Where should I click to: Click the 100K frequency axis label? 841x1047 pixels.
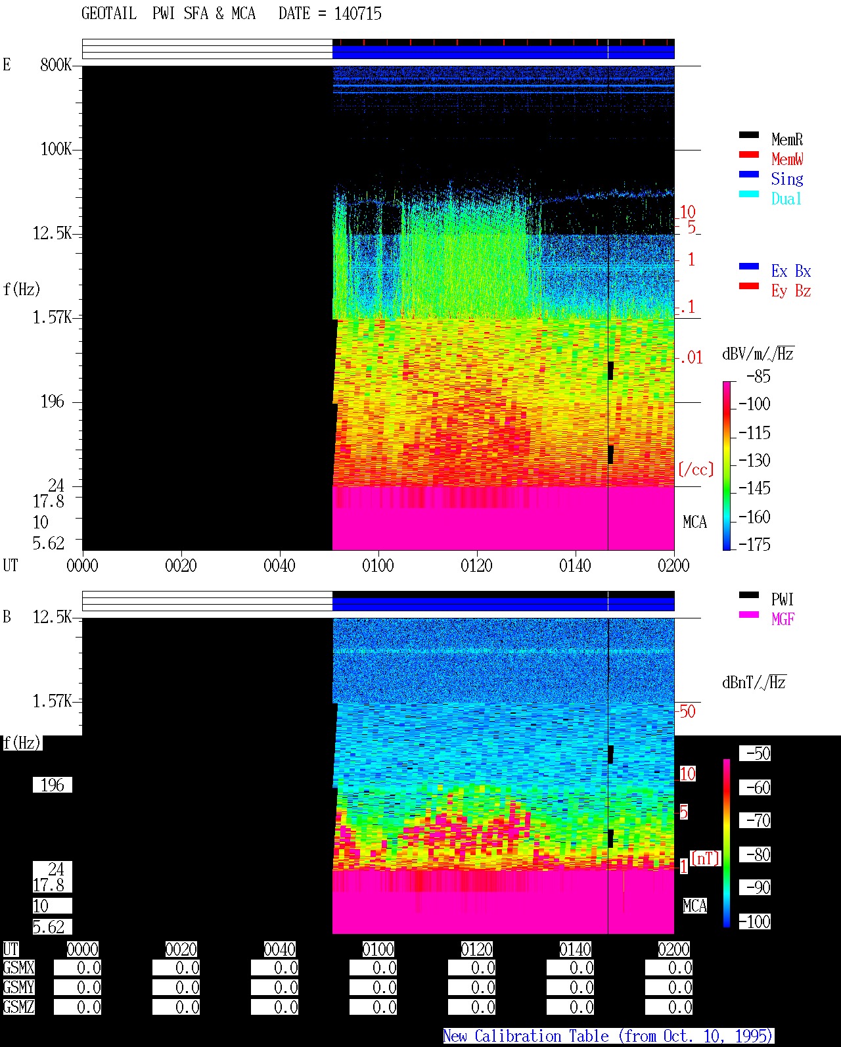click(x=56, y=149)
